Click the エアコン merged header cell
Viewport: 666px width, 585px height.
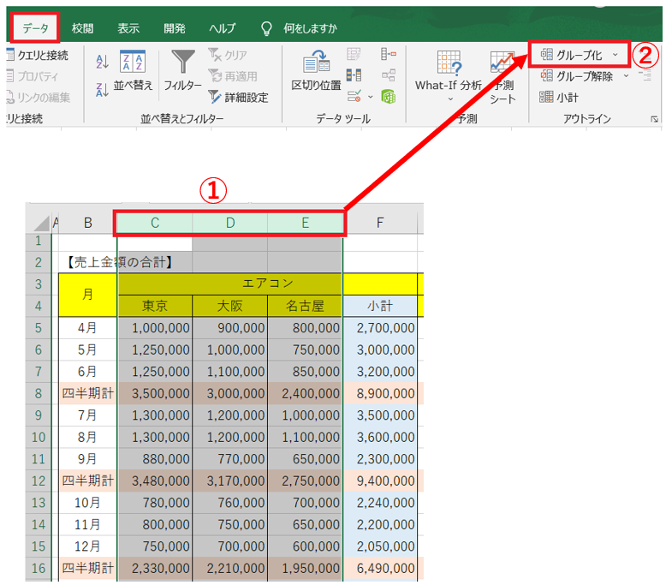coord(268,284)
